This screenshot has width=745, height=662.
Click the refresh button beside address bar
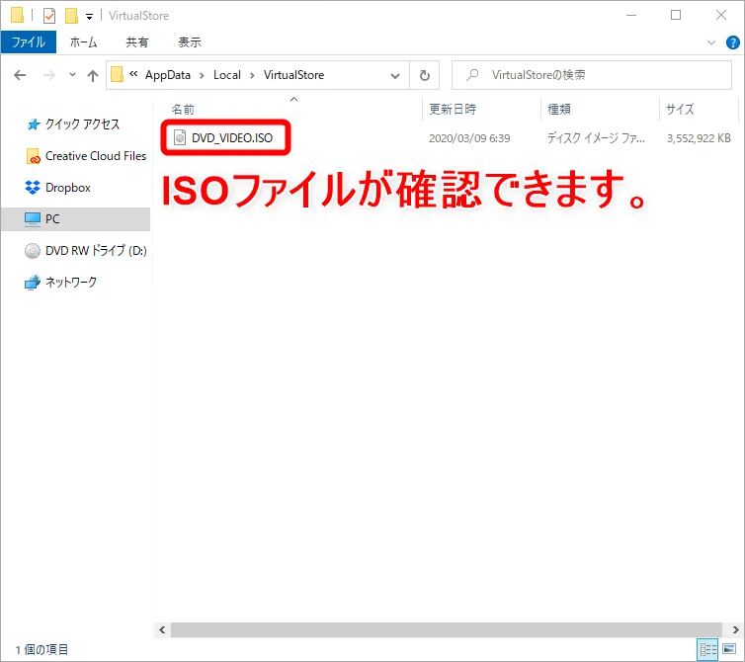click(424, 75)
